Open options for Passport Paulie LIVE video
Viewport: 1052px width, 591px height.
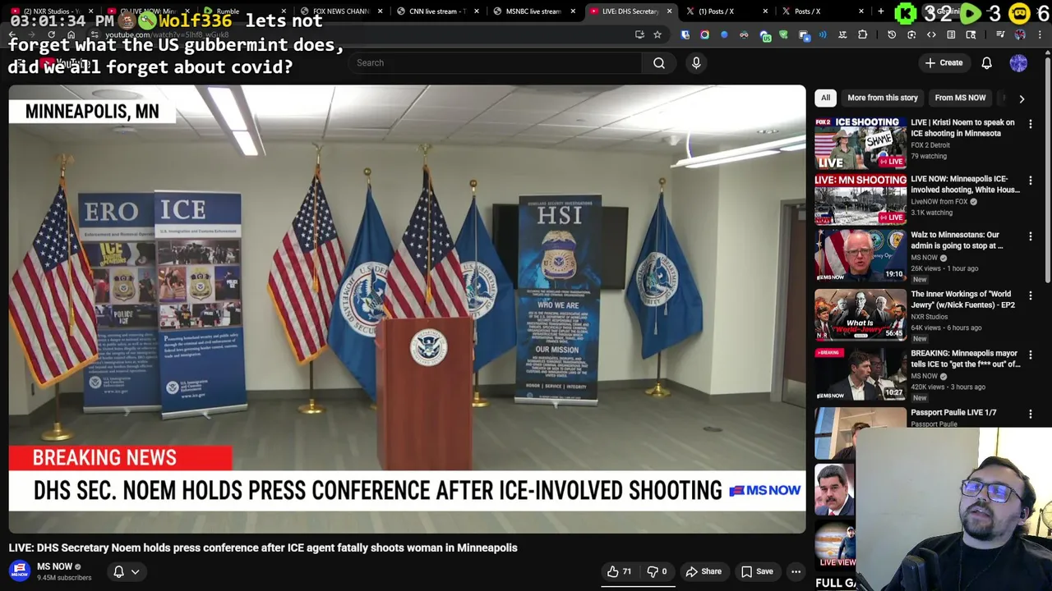point(1030,415)
